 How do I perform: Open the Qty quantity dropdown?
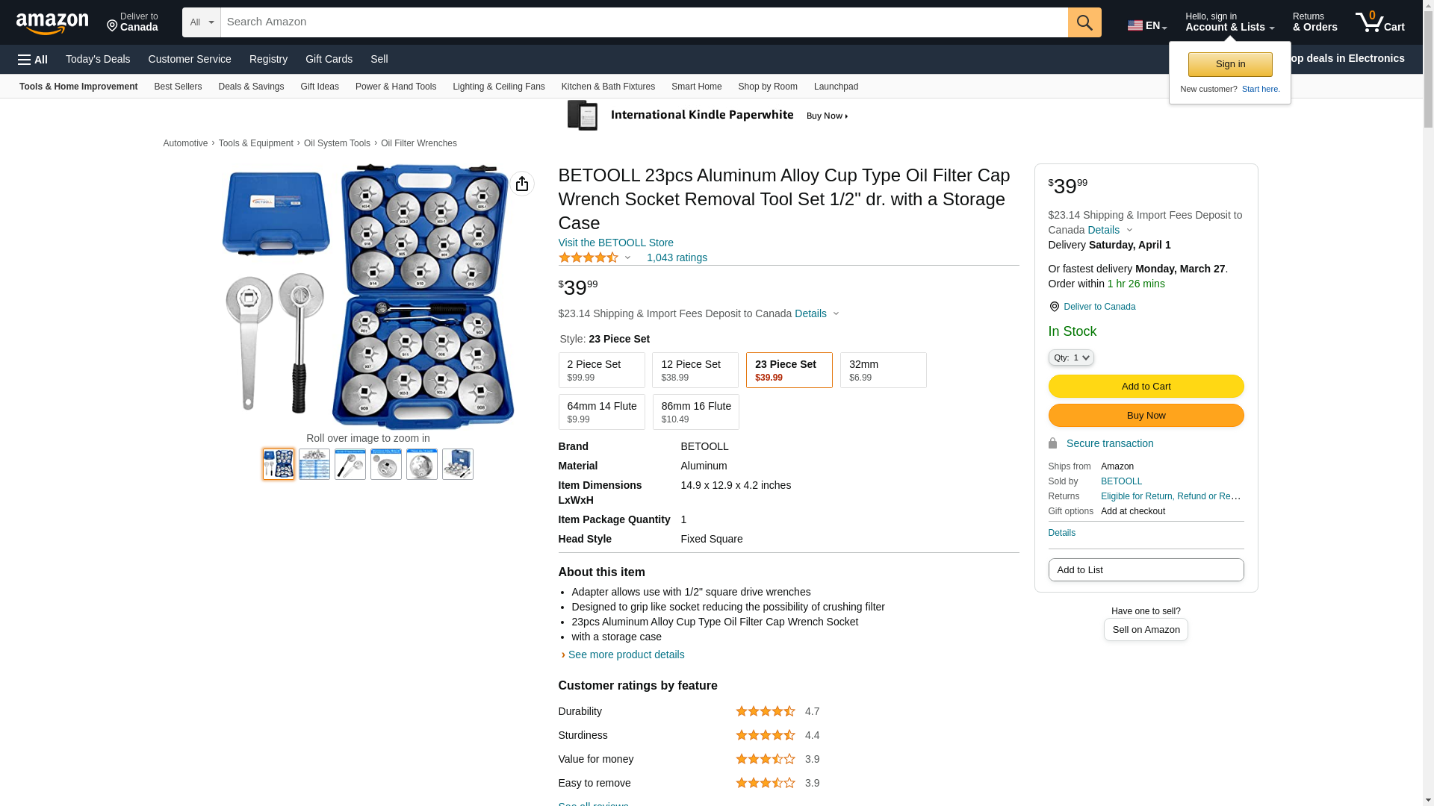(x=1070, y=358)
